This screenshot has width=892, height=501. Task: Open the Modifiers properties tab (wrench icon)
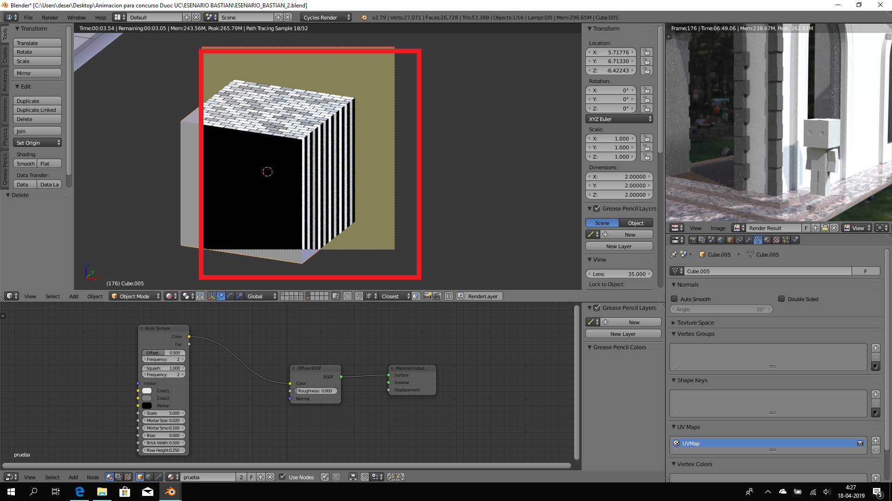748,240
